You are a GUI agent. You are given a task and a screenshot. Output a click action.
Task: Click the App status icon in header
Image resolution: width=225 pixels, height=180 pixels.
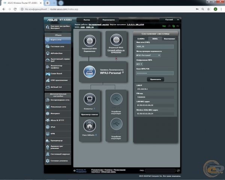[164, 26]
